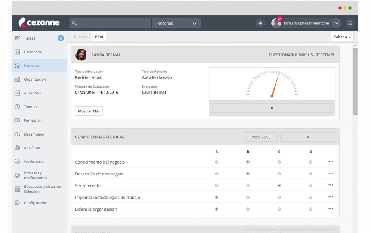The height and width of the screenshot is (233, 371).
Task: Open the Ausencias sidebar section
Action: click(33, 93)
